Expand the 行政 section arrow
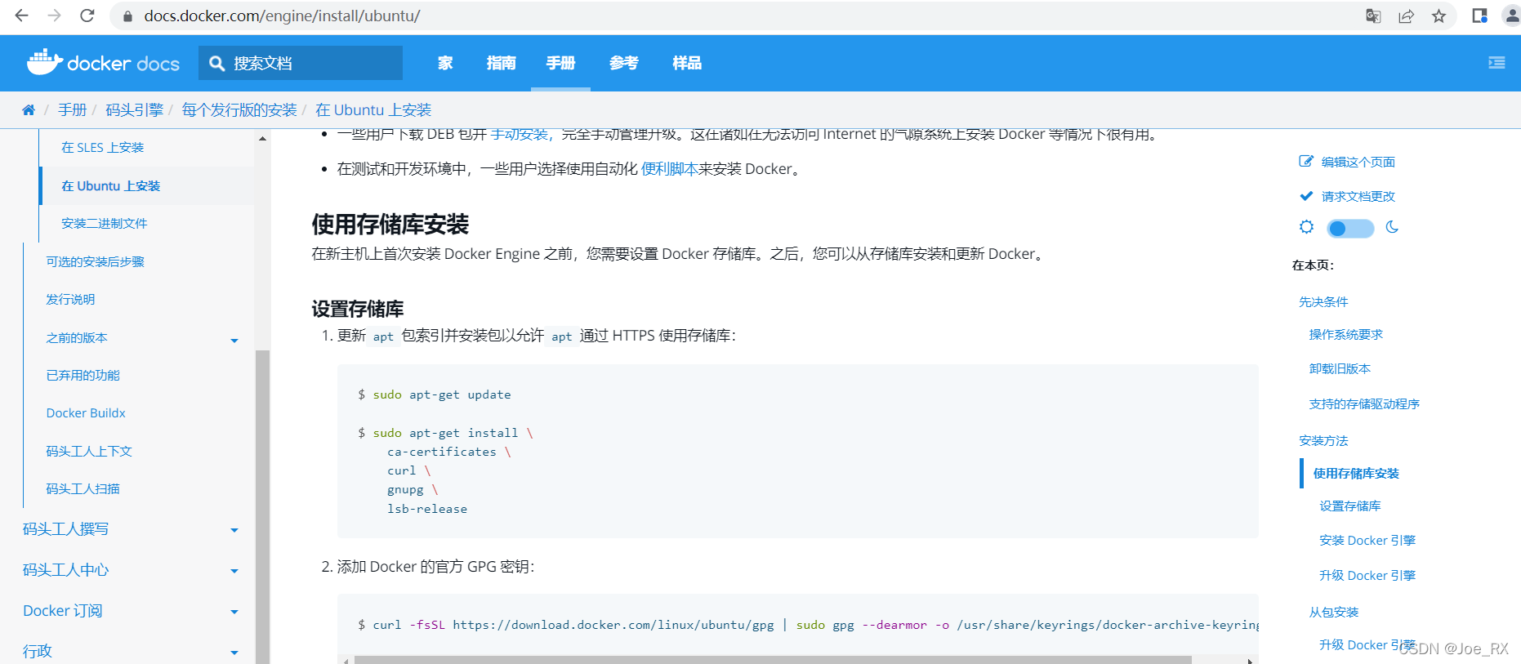The height and width of the screenshot is (664, 1521). (x=234, y=653)
